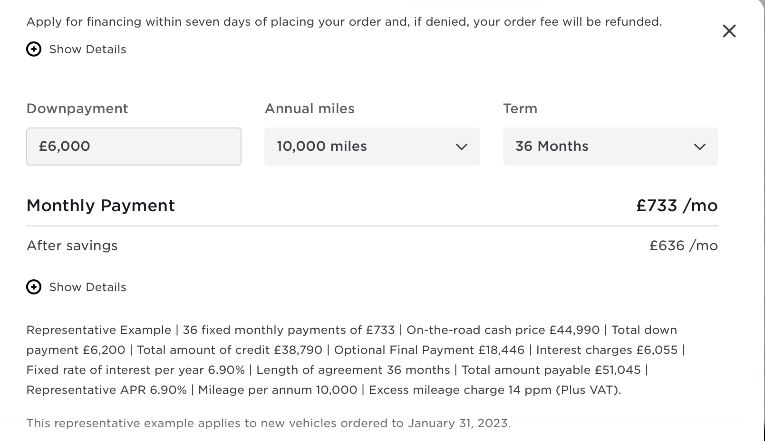The height and width of the screenshot is (441, 765).
Task: Click the Downpayment field showing £6,000
Action: pos(134,146)
